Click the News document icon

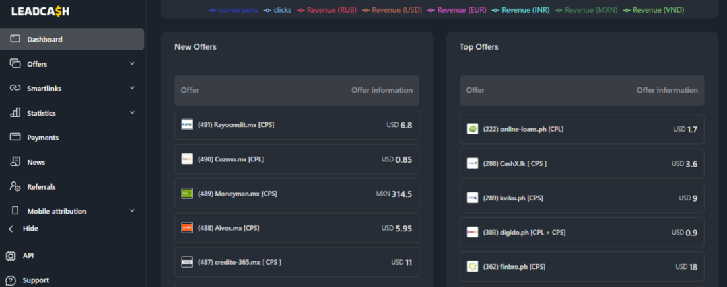click(15, 162)
